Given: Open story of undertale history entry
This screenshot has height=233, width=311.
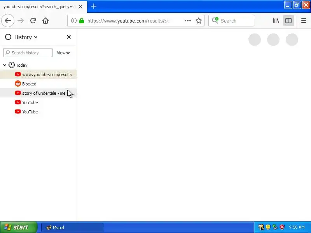Looking at the screenshot, I should click(38, 93).
